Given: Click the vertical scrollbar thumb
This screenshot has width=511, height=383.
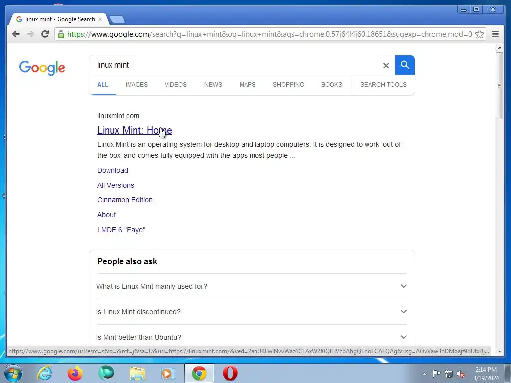Looking at the screenshot, I should (x=499, y=86).
